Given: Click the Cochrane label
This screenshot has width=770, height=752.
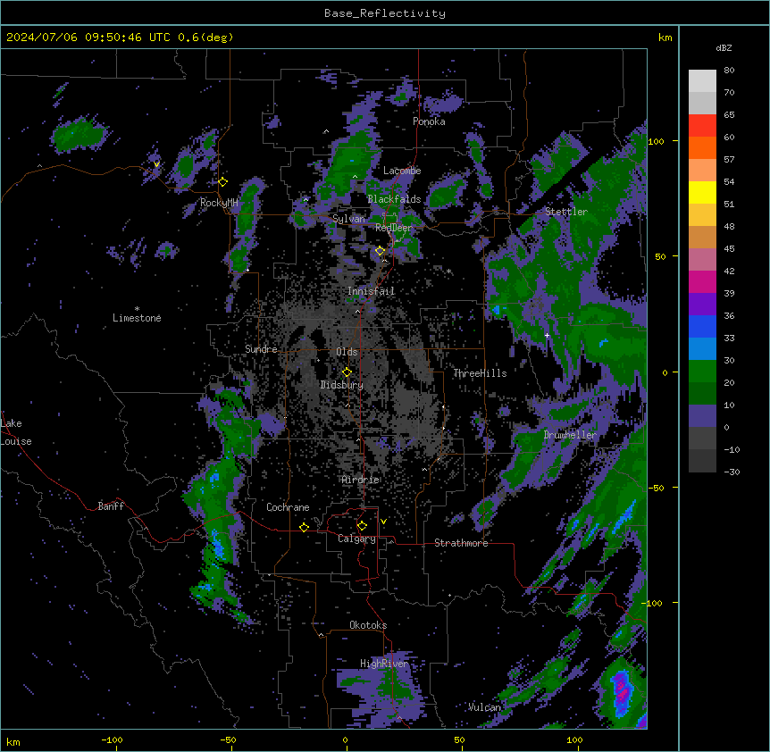Looking at the screenshot, I should pyautogui.click(x=288, y=507).
